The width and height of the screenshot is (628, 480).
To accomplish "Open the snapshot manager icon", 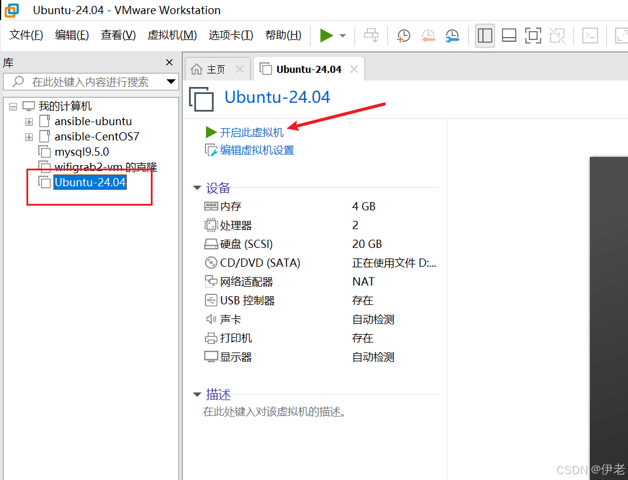I will [x=452, y=35].
